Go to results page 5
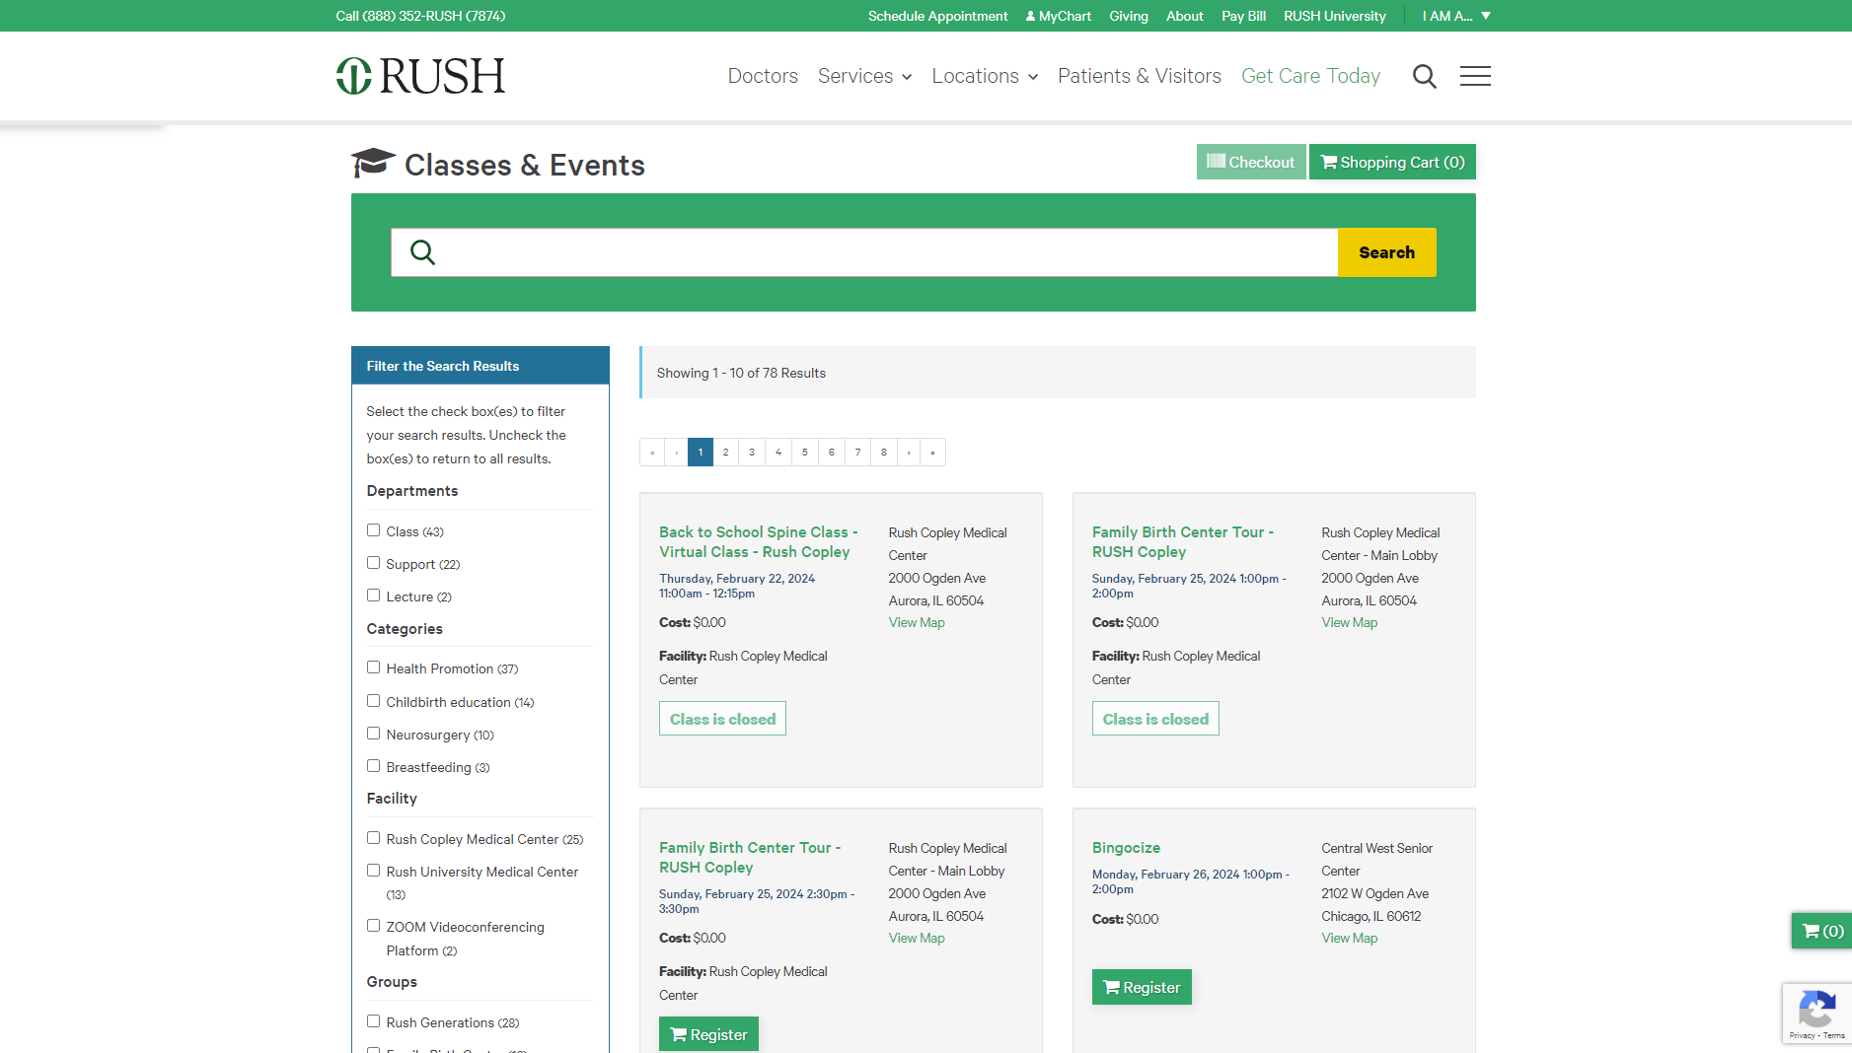Image resolution: width=1852 pixels, height=1053 pixels. pos(805,453)
